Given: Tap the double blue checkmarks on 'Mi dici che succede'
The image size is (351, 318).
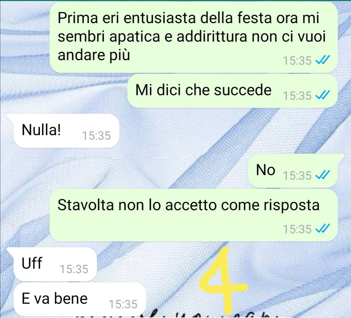Looking at the screenshot, I should [x=322, y=95].
